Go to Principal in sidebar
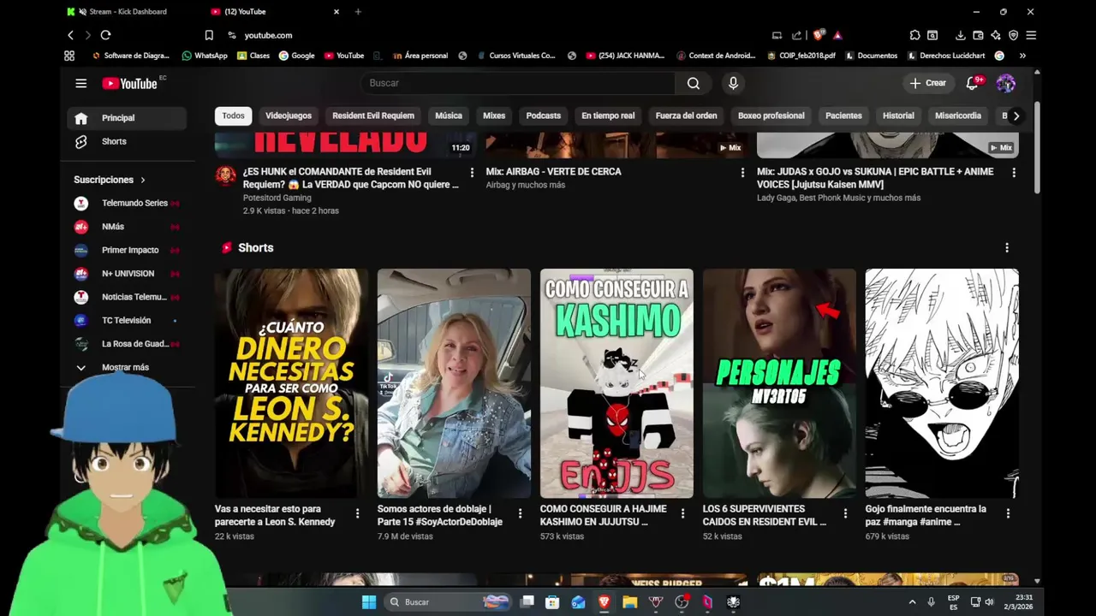 (x=127, y=118)
